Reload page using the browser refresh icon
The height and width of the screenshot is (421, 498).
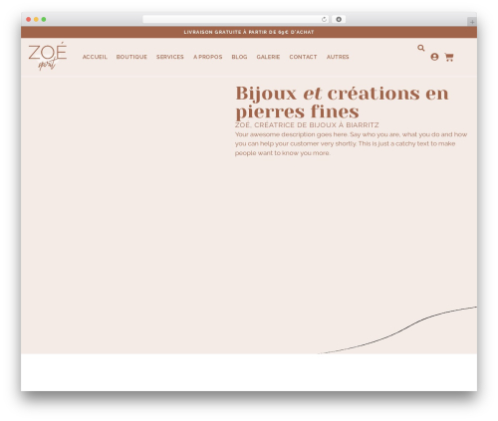(324, 20)
